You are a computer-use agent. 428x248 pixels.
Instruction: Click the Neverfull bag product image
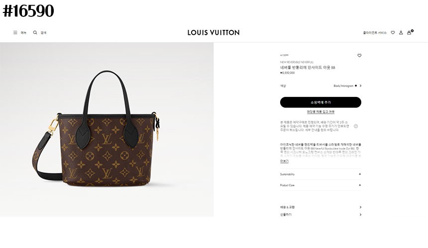(x=96, y=129)
